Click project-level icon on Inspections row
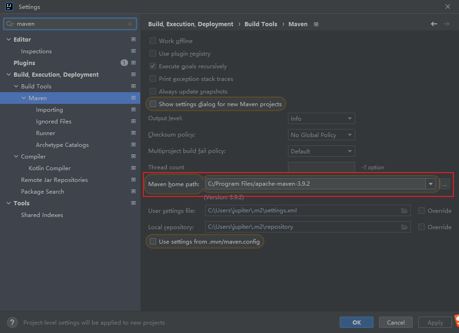Viewport: 459px width, 333px height. pos(134,51)
